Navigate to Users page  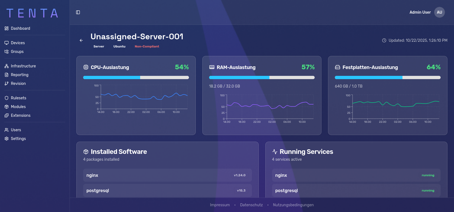16,130
